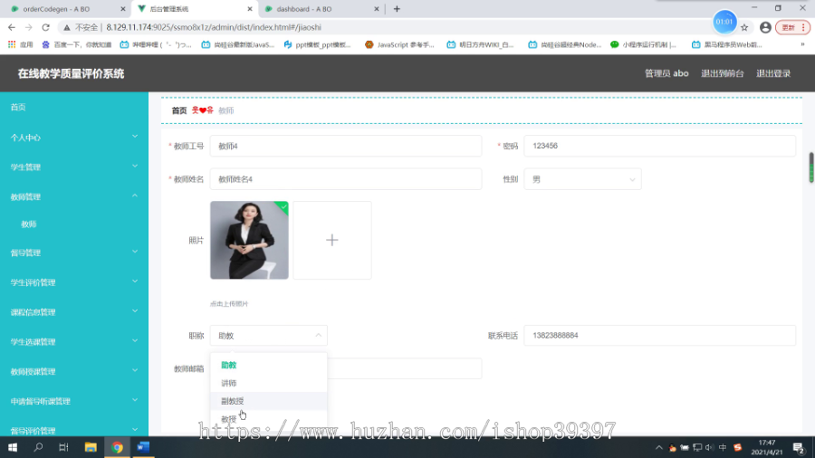Click the browser back arrow
This screenshot has width=815, height=458.
coord(12,27)
